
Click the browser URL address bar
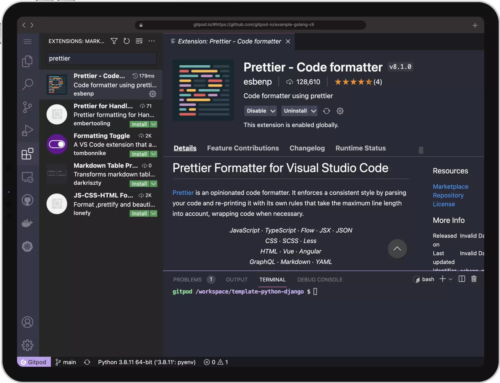(250, 25)
